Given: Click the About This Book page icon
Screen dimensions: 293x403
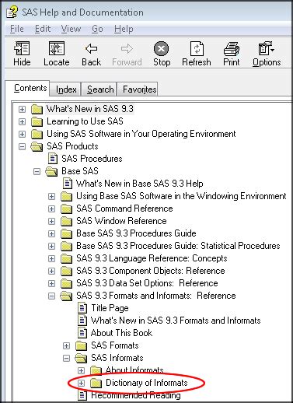Looking at the screenshot, I should coord(82,333).
